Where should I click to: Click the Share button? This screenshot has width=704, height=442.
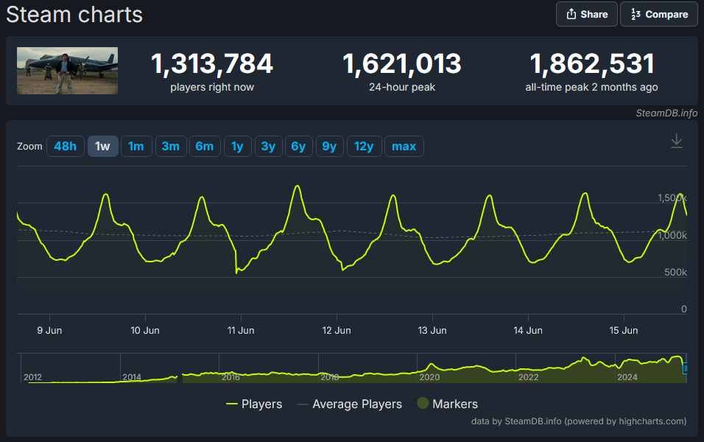pos(586,14)
